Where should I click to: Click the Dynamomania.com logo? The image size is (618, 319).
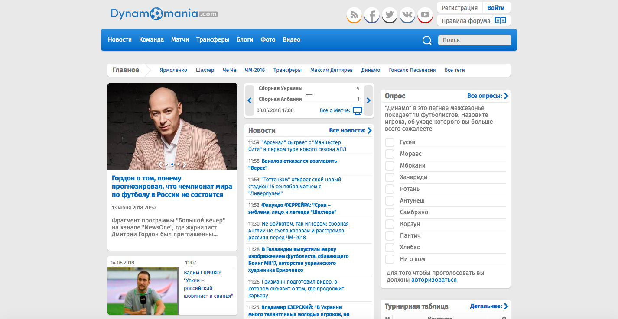pos(164,14)
